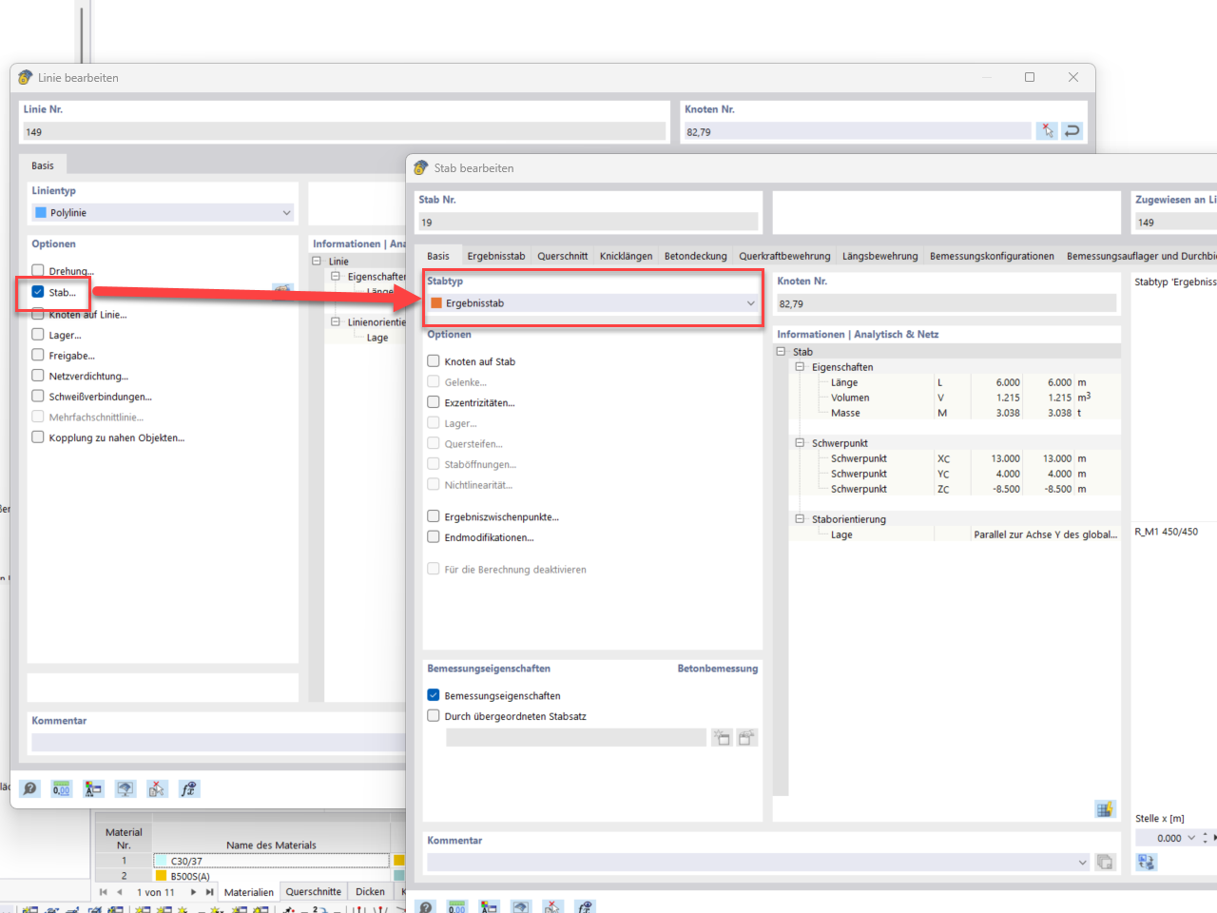Enable the Knoten auf Stab checkbox

pyautogui.click(x=434, y=361)
